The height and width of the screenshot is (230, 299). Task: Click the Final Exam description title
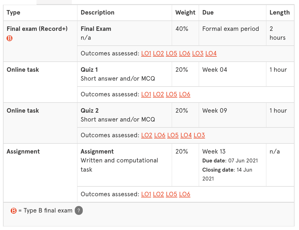tap(96, 29)
